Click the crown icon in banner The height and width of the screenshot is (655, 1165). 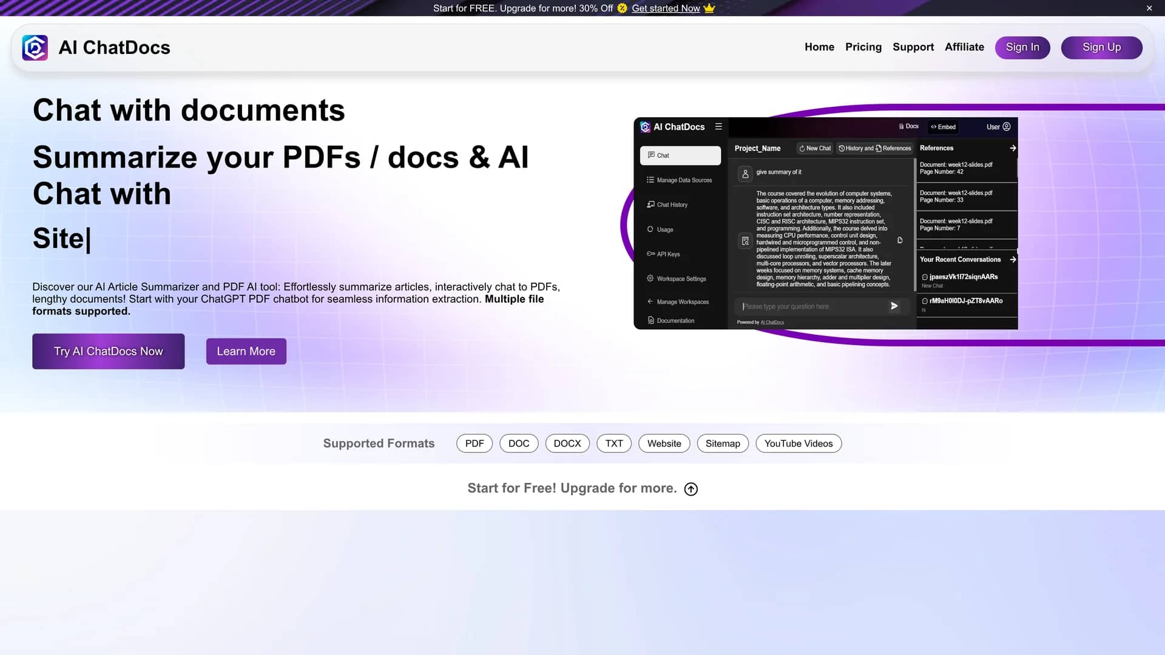pyautogui.click(x=709, y=8)
